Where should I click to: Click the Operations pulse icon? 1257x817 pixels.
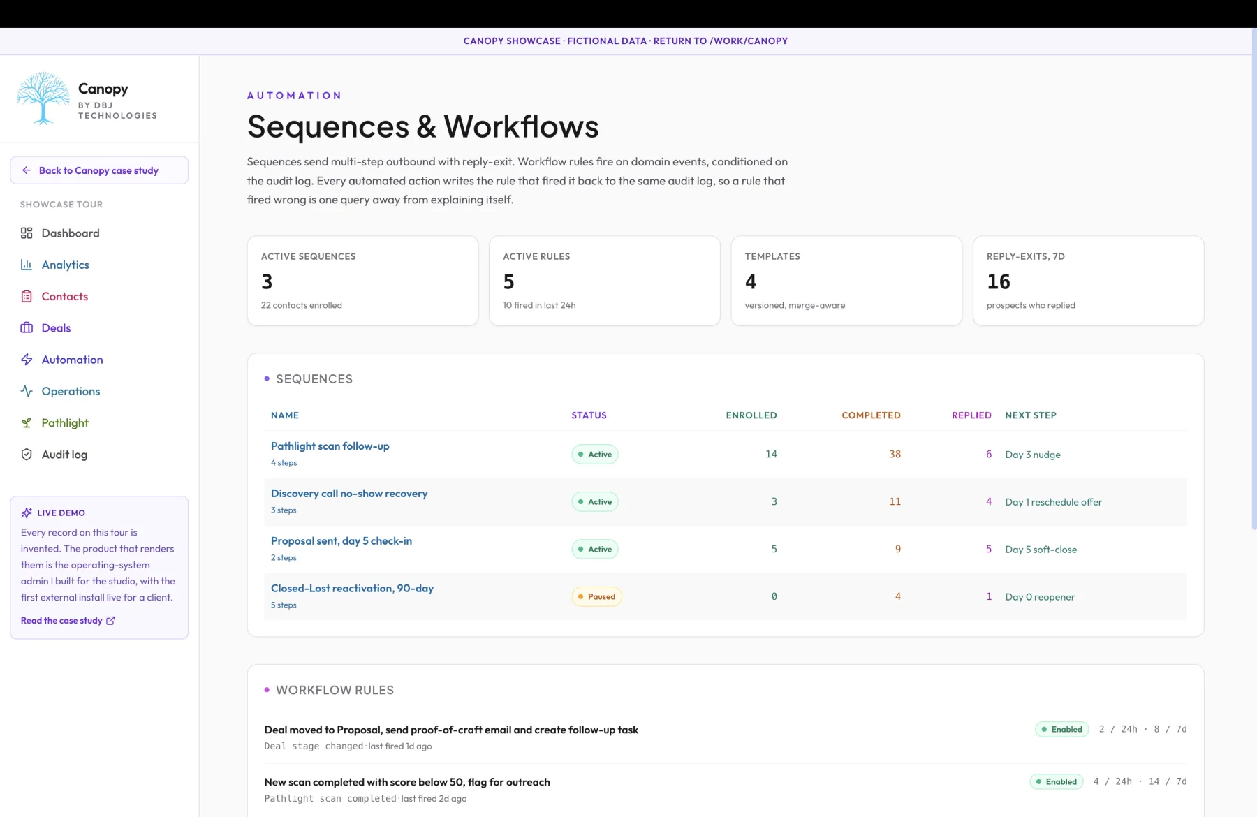(27, 391)
